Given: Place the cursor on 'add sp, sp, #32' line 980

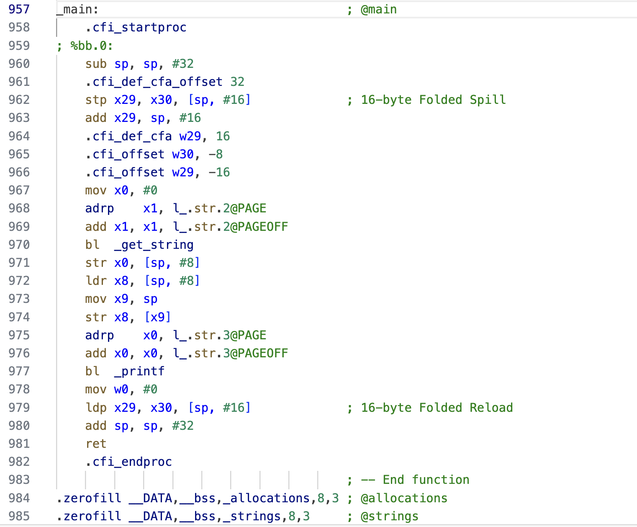Looking at the screenshot, I should pos(139,426).
